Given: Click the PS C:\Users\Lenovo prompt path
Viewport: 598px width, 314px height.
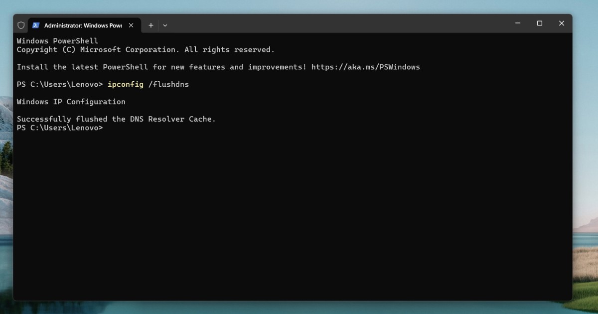Looking at the screenshot, I should (x=57, y=84).
